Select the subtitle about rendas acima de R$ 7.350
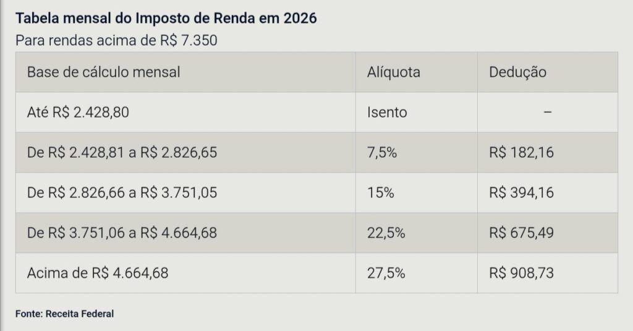This screenshot has width=633, height=331. point(116,41)
